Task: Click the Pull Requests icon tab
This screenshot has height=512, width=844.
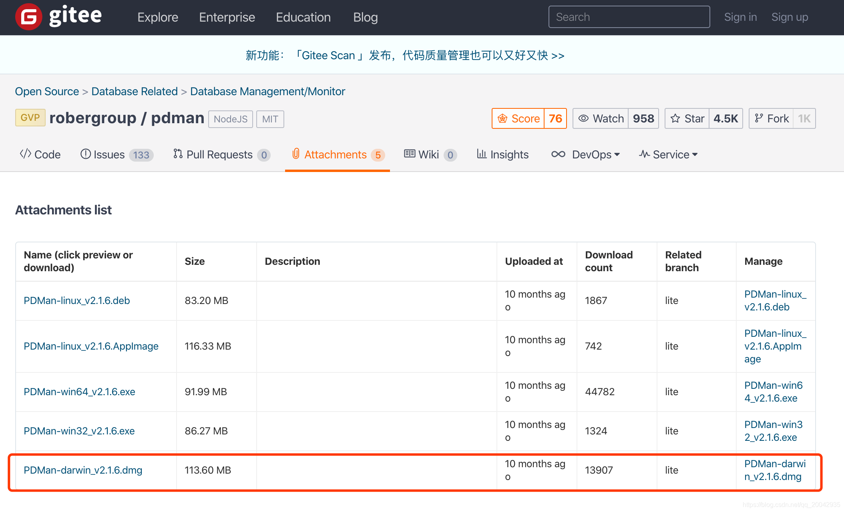Action: click(178, 154)
